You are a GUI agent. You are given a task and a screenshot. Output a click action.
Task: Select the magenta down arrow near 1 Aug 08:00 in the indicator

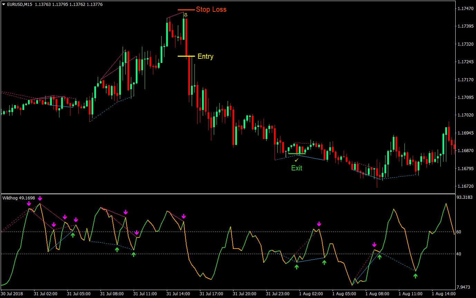(375, 244)
